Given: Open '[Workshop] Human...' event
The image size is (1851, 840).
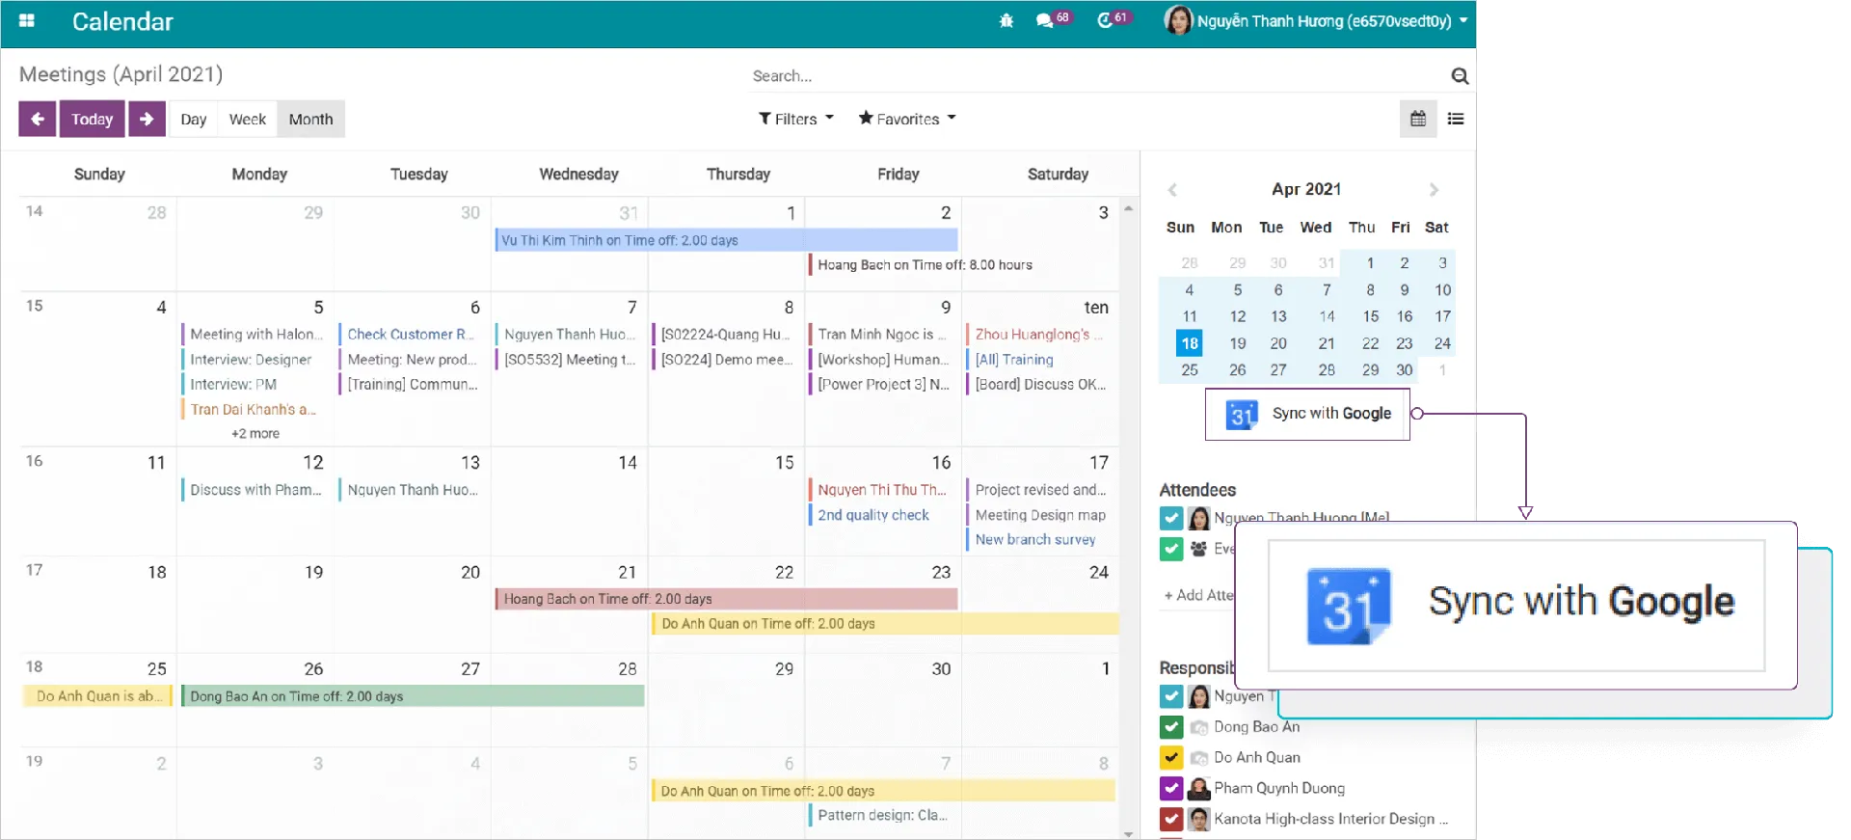Looking at the screenshot, I should point(882,359).
